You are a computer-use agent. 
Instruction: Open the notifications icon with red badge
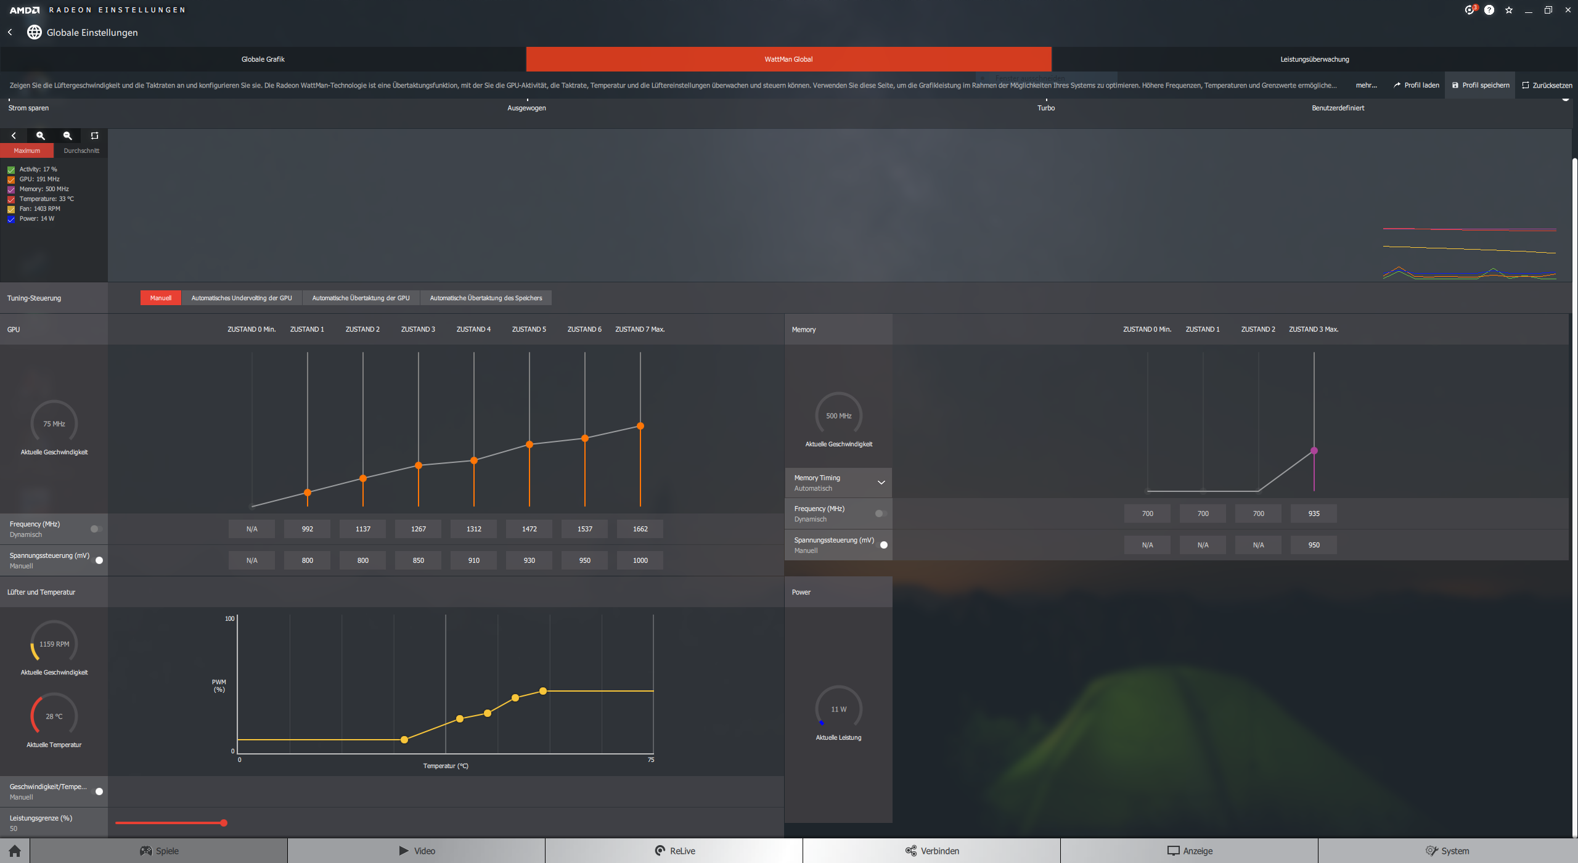point(1470,10)
